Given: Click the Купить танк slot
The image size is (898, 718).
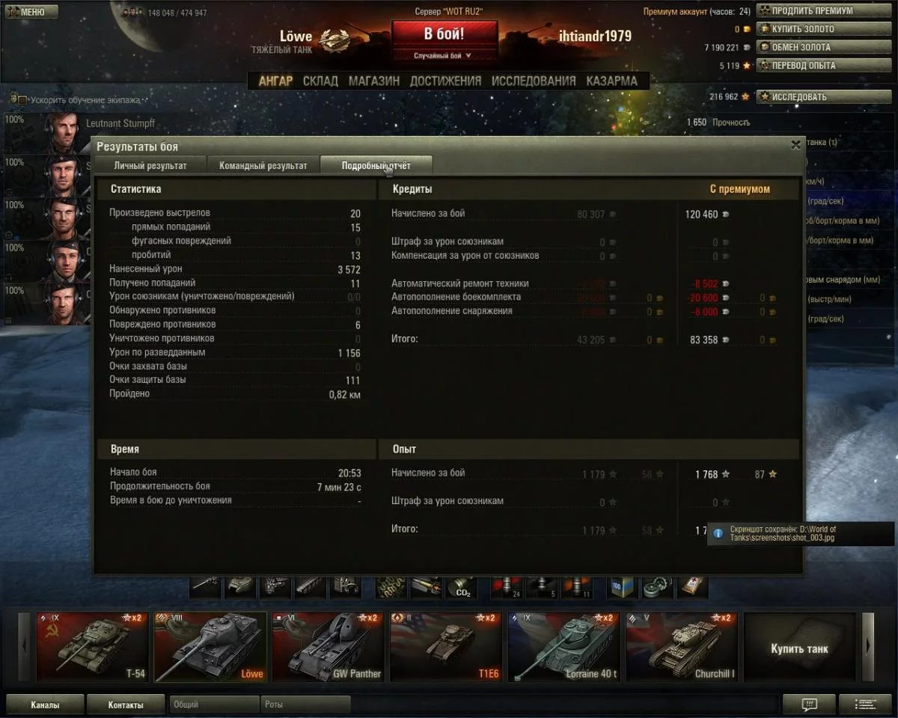Looking at the screenshot, I should (799, 646).
